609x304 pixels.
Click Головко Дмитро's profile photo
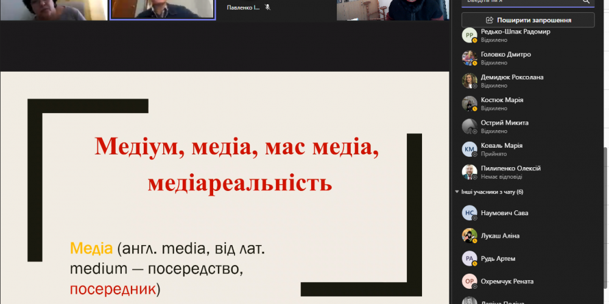[x=468, y=58]
